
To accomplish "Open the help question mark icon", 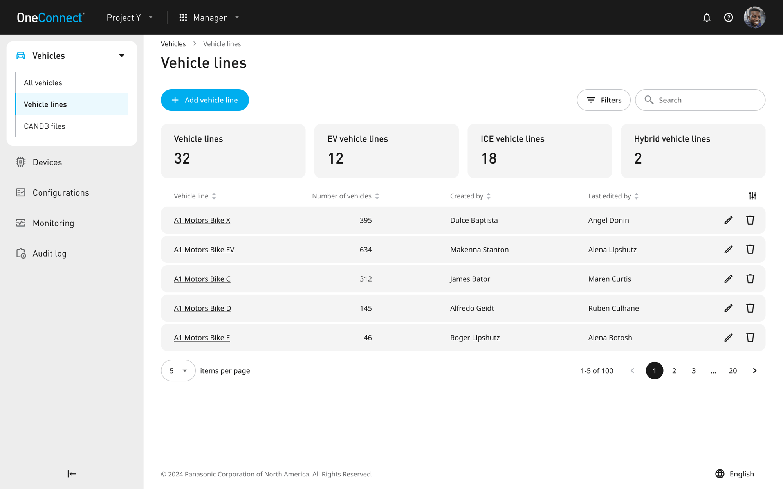I will click(x=728, y=18).
